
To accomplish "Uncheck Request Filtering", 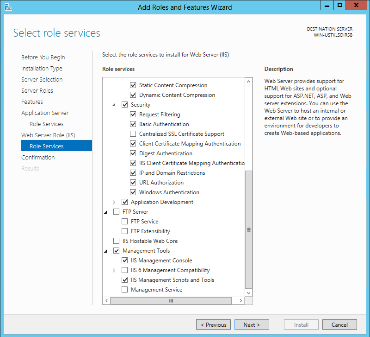I will click(x=133, y=114).
